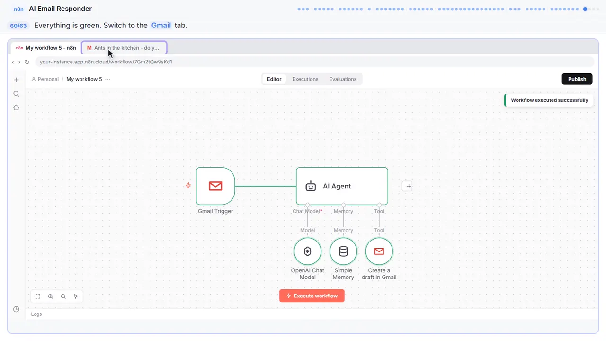The height and width of the screenshot is (341, 606).
Task: Select the Simple Memory node
Action: 343,251
